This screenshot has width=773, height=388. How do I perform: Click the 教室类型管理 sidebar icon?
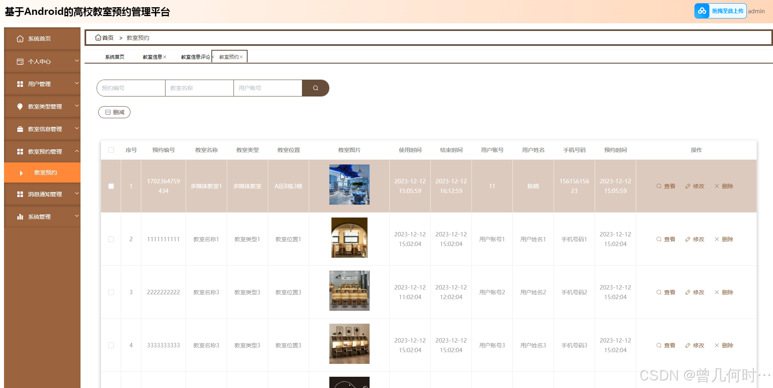coord(20,106)
